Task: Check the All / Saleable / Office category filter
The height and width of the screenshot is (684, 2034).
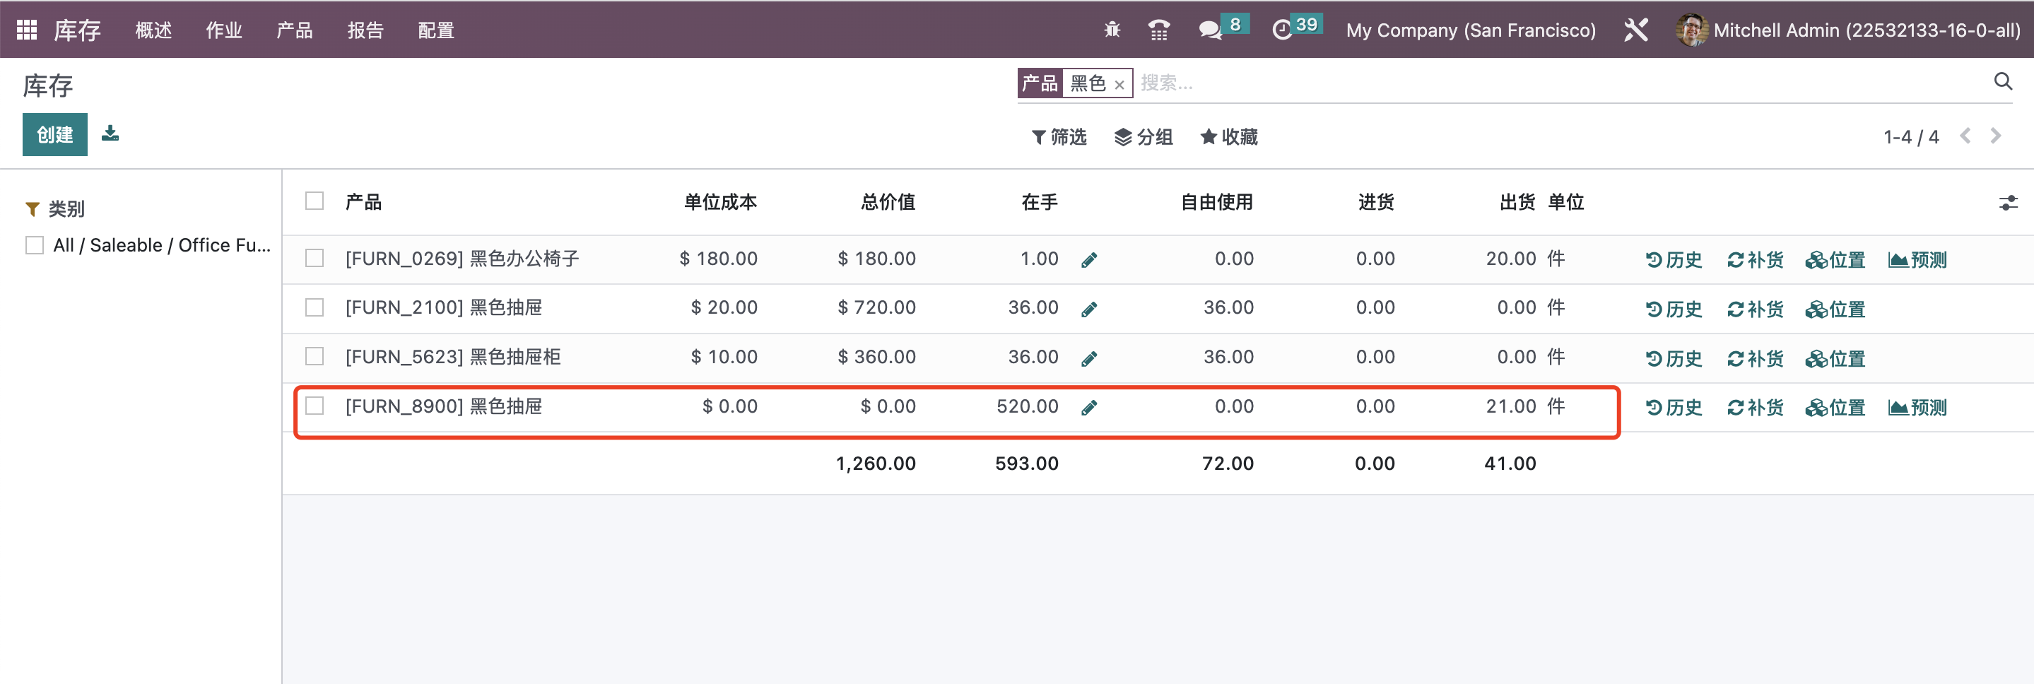Action: [34, 246]
